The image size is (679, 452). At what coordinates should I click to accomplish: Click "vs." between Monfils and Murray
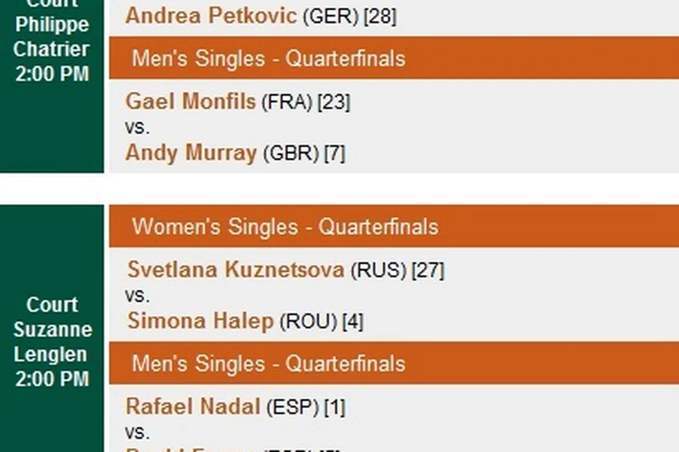point(137,127)
